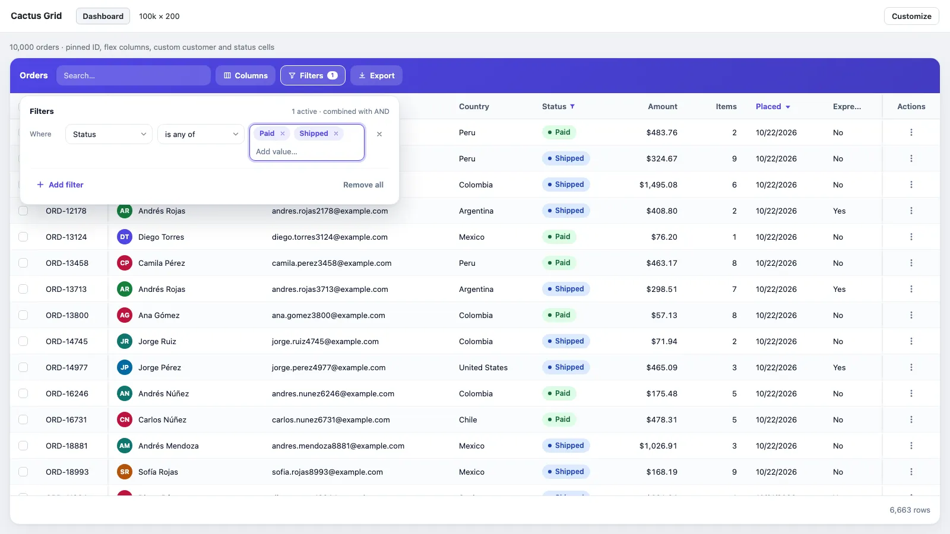Click the Shipped status badge in ORD-14977 row
This screenshot has width=950, height=534.
(566, 367)
